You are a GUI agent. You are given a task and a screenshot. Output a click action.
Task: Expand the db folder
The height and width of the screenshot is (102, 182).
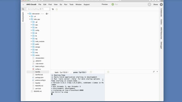pos(31,33)
